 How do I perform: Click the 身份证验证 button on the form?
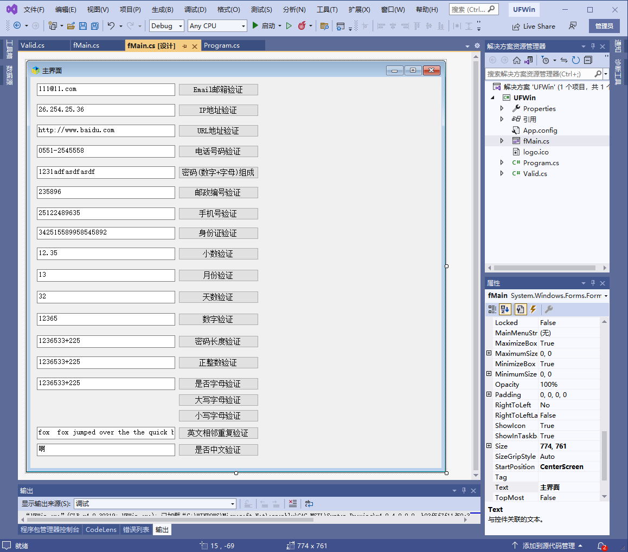coord(218,233)
